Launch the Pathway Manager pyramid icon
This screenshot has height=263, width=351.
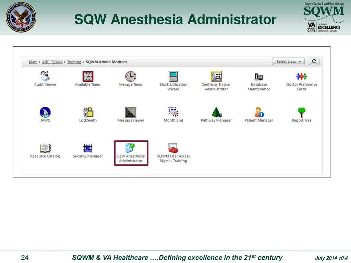click(x=216, y=112)
